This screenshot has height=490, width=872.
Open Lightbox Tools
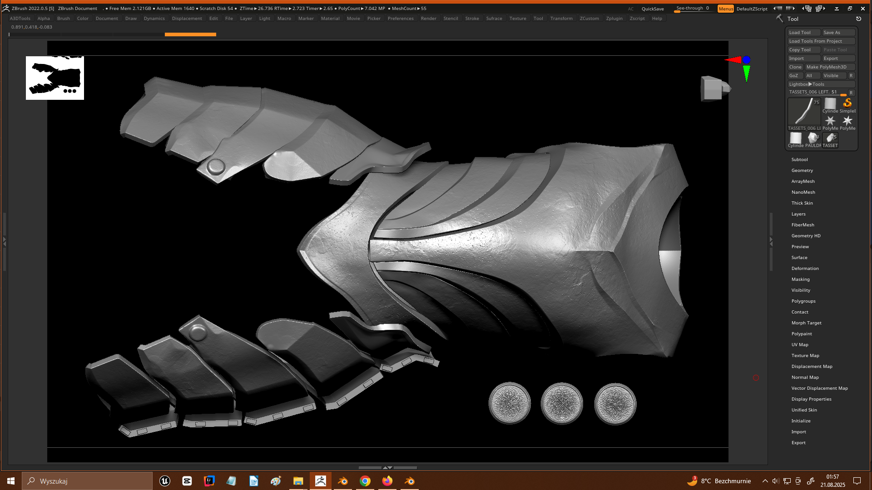click(x=821, y=84)
